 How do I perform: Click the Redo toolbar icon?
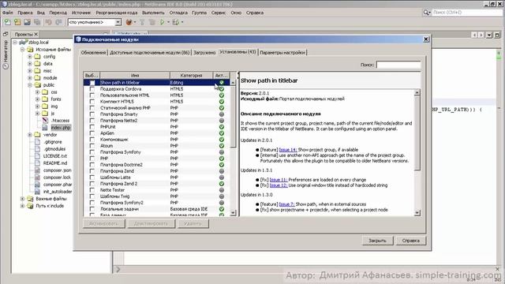[58, 22]
